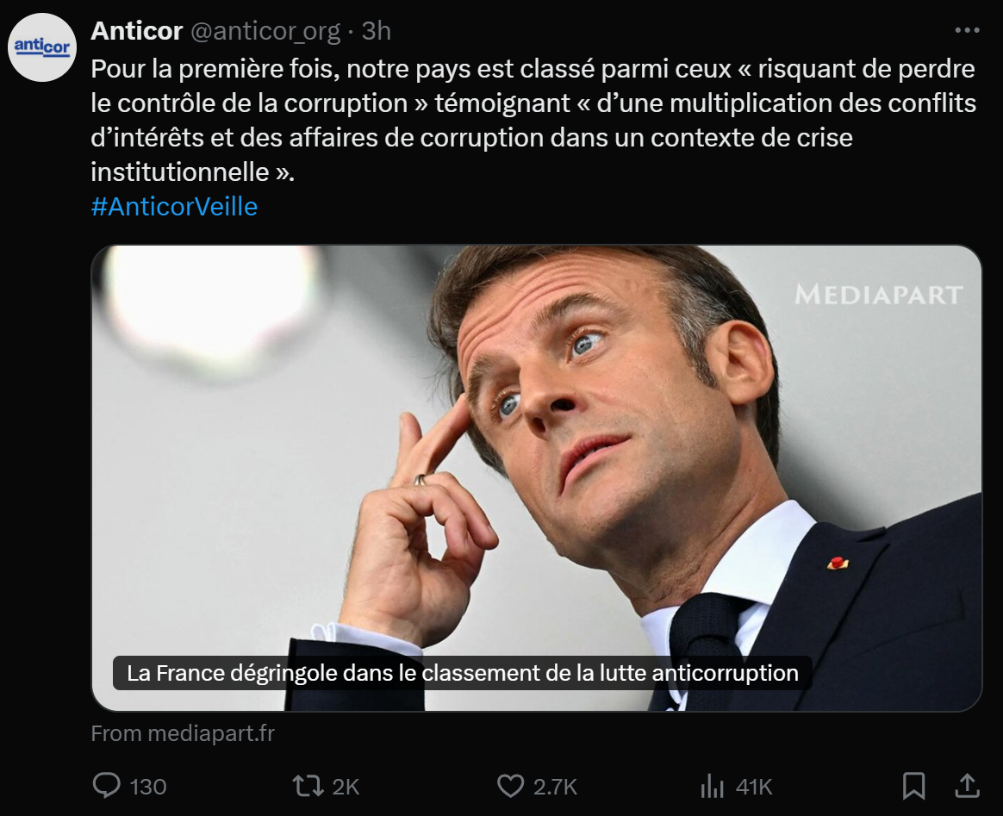Click the #AnticorVeille hashtag
The height and width of the screenshot is (816, 1003).
(174, 207)
